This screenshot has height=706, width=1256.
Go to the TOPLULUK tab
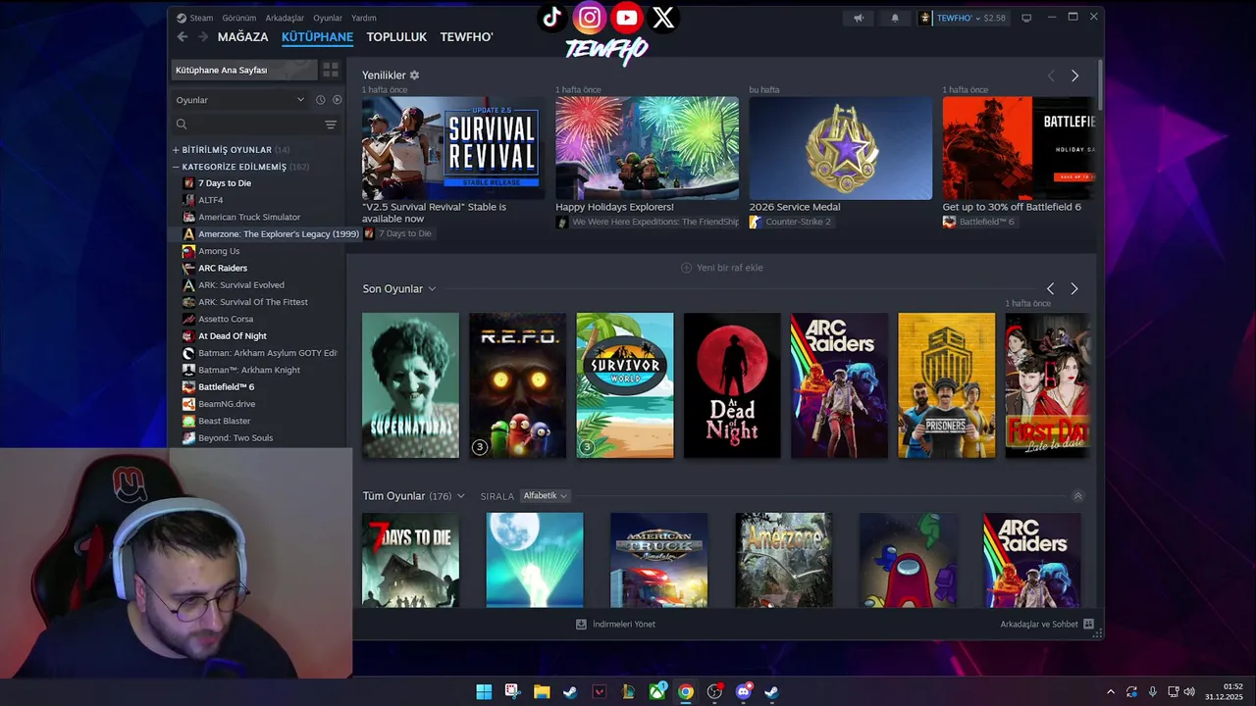(396, 37)
